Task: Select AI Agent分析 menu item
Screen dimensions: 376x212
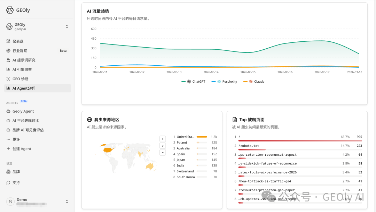Action: pos(38,88)
